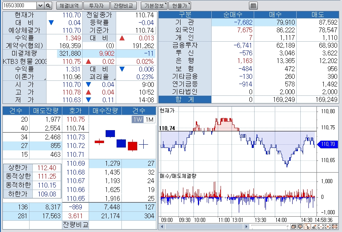Select ask price 110.74 in order book
This screenshot has width=342, height=232.
pos(75,128)
